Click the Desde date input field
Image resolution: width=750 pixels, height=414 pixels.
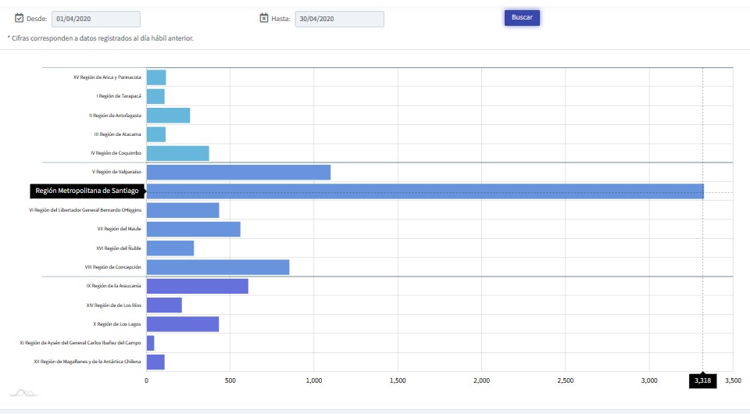coord(96,20)
